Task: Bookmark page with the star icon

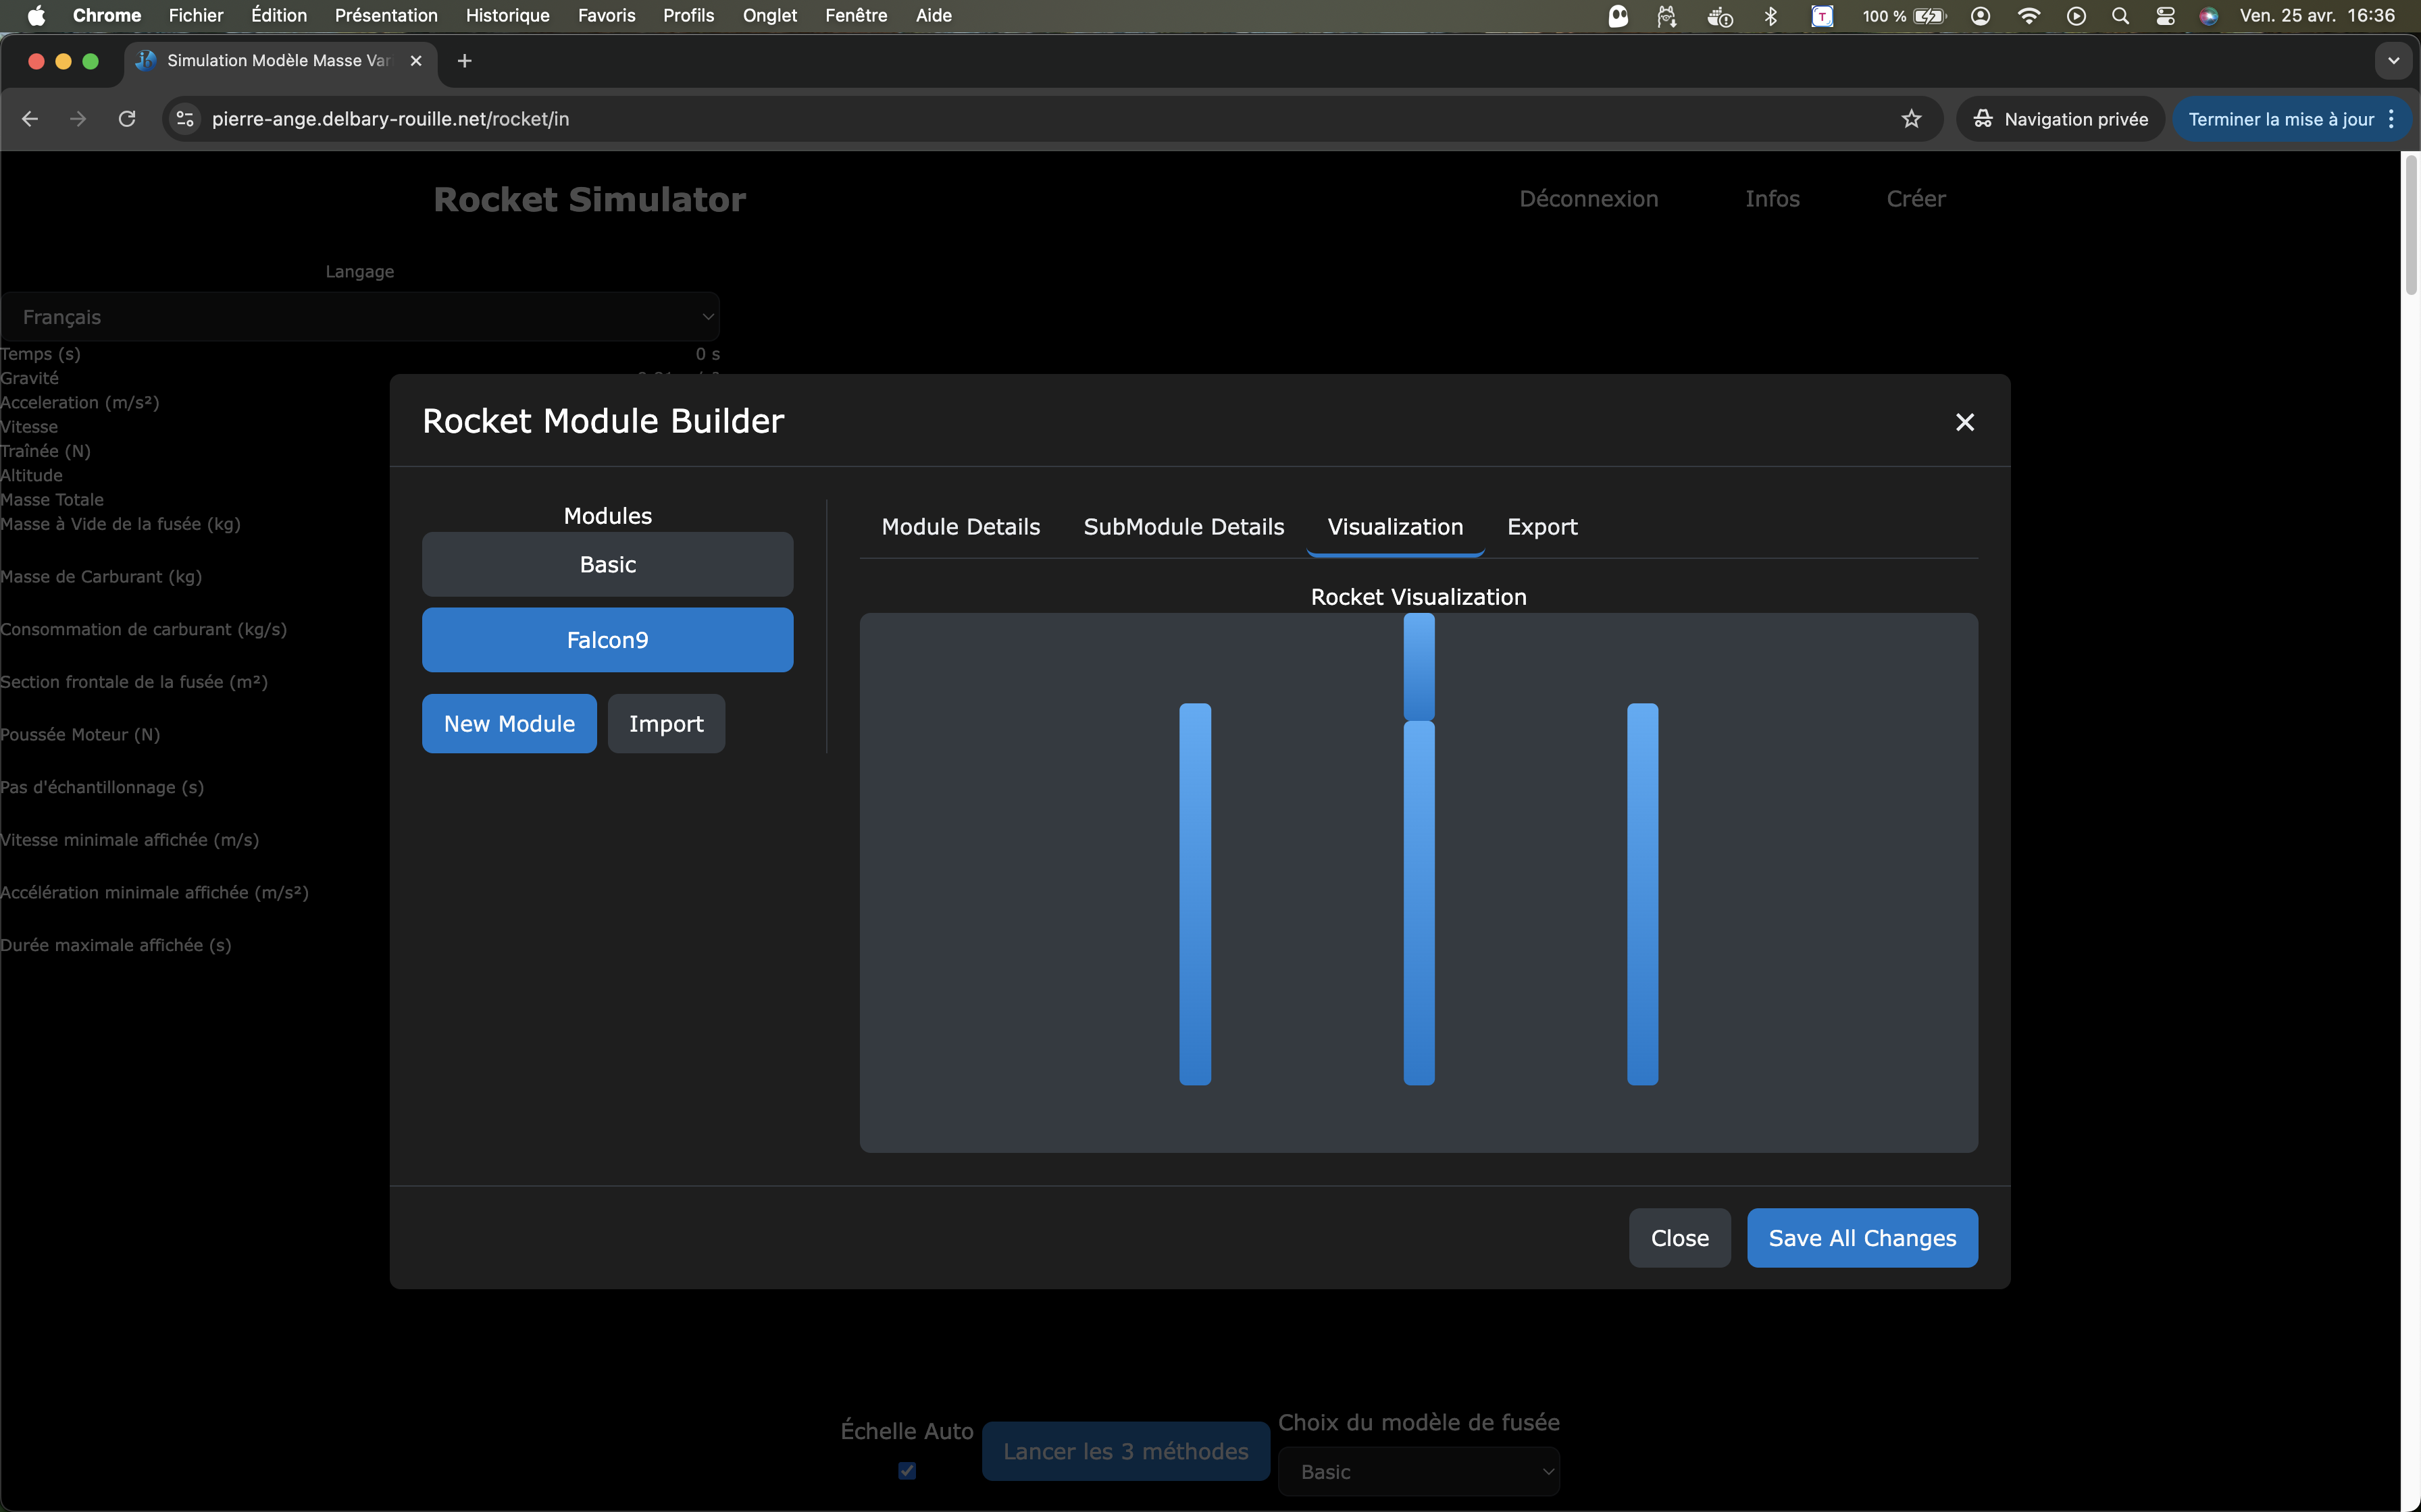Action: point(1911,119)
